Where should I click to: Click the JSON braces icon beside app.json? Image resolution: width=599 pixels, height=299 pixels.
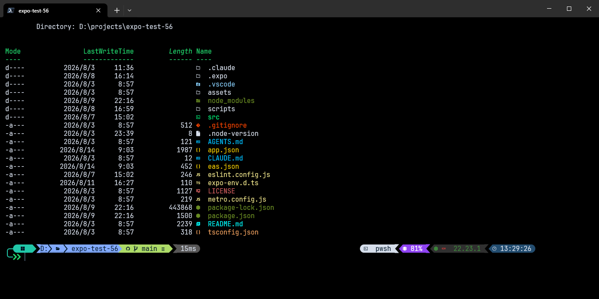198,150
